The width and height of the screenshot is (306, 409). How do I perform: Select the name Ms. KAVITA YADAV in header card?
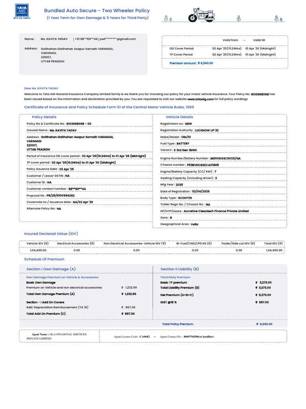[54, 39]
